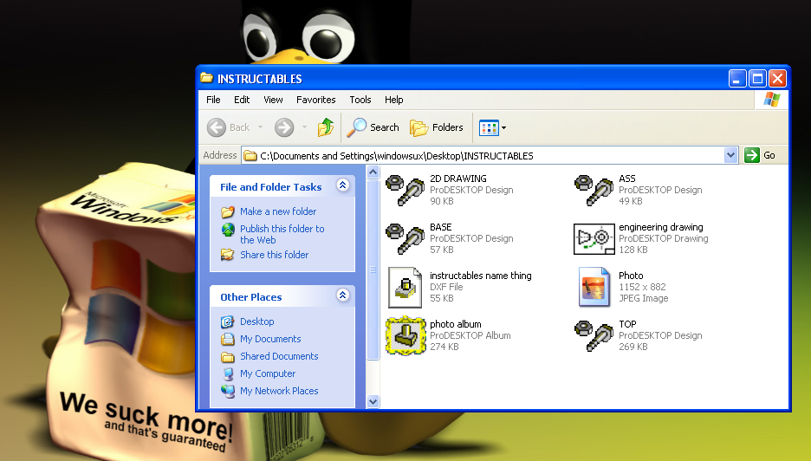Click the folder icon in address bar

[x=250, y=156]
